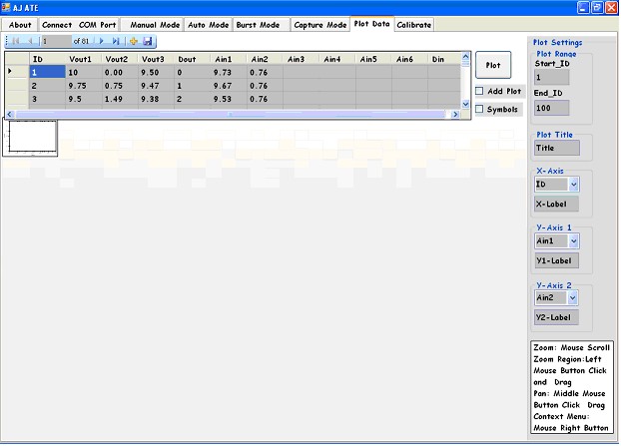This screenshot has width=621, height=446.
Task: Click the Ain4 column header
Action: click(337, 59)
